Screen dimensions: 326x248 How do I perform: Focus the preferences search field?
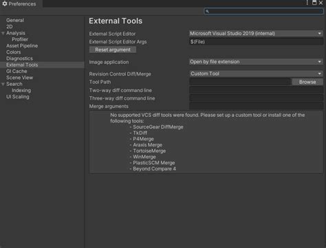tap(263, 11)
